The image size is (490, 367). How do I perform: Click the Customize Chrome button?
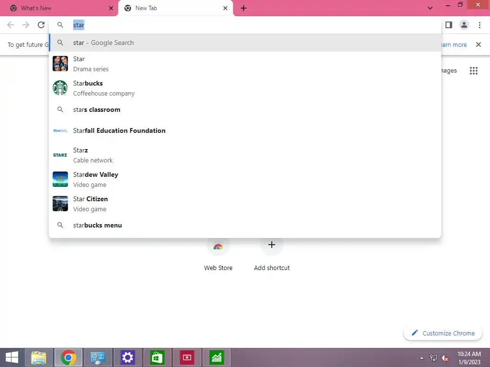click(443, 333)
